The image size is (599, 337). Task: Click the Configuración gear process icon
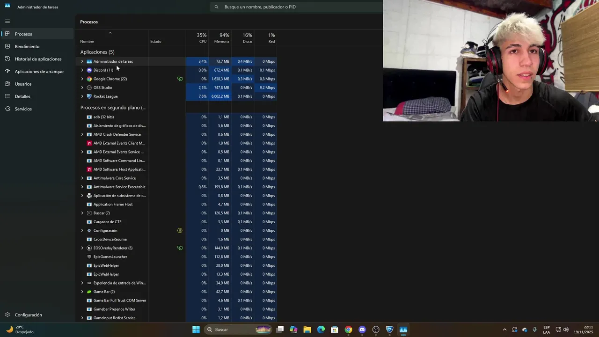(x=89, y=230)
